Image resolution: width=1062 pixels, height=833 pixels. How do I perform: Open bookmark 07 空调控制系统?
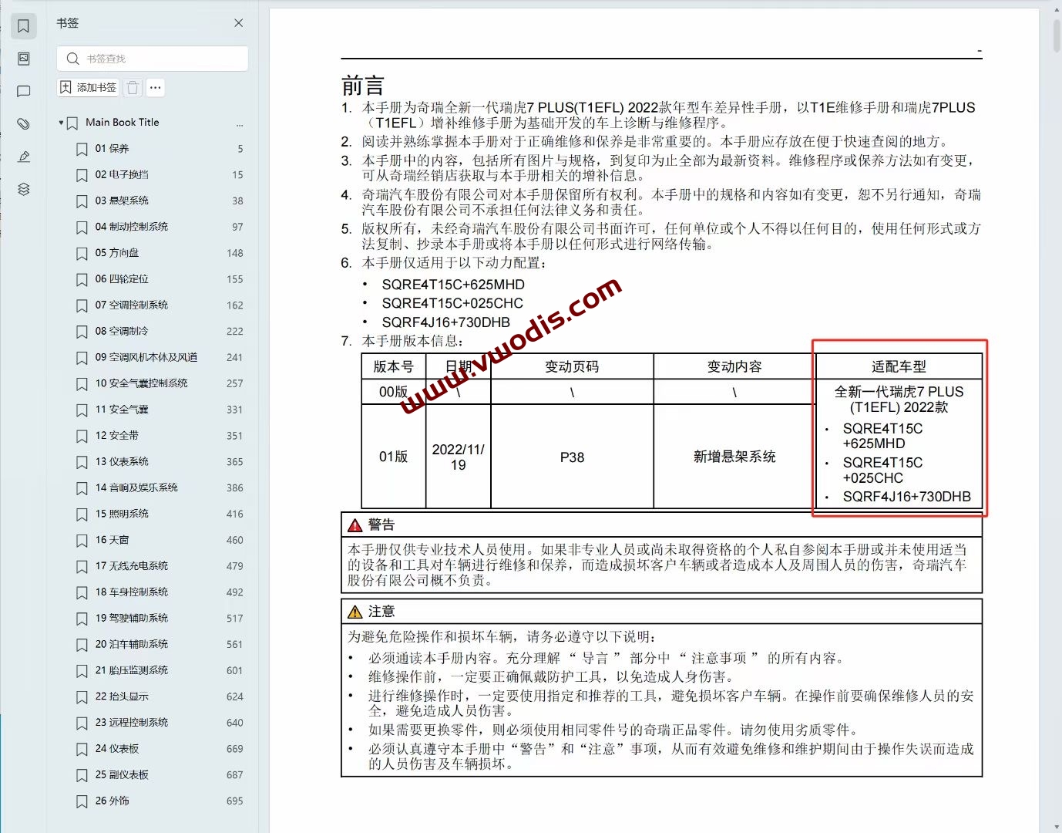pos(132,305)
